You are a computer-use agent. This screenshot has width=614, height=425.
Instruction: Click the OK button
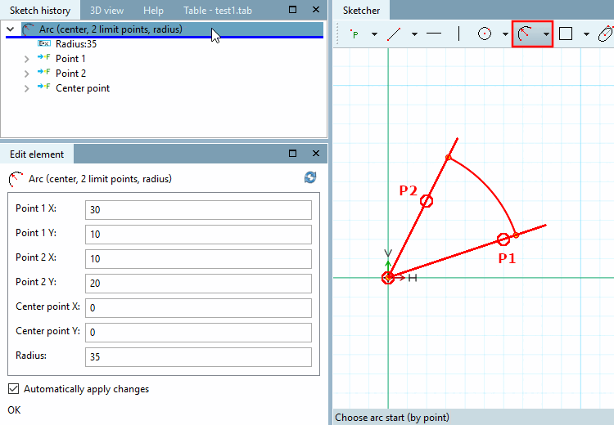tap(14, 410)
